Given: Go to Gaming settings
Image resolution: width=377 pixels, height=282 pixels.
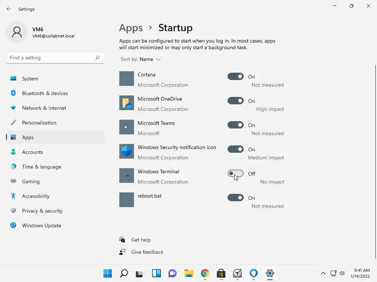Looking at the screenshot, I should coord(55,181).
